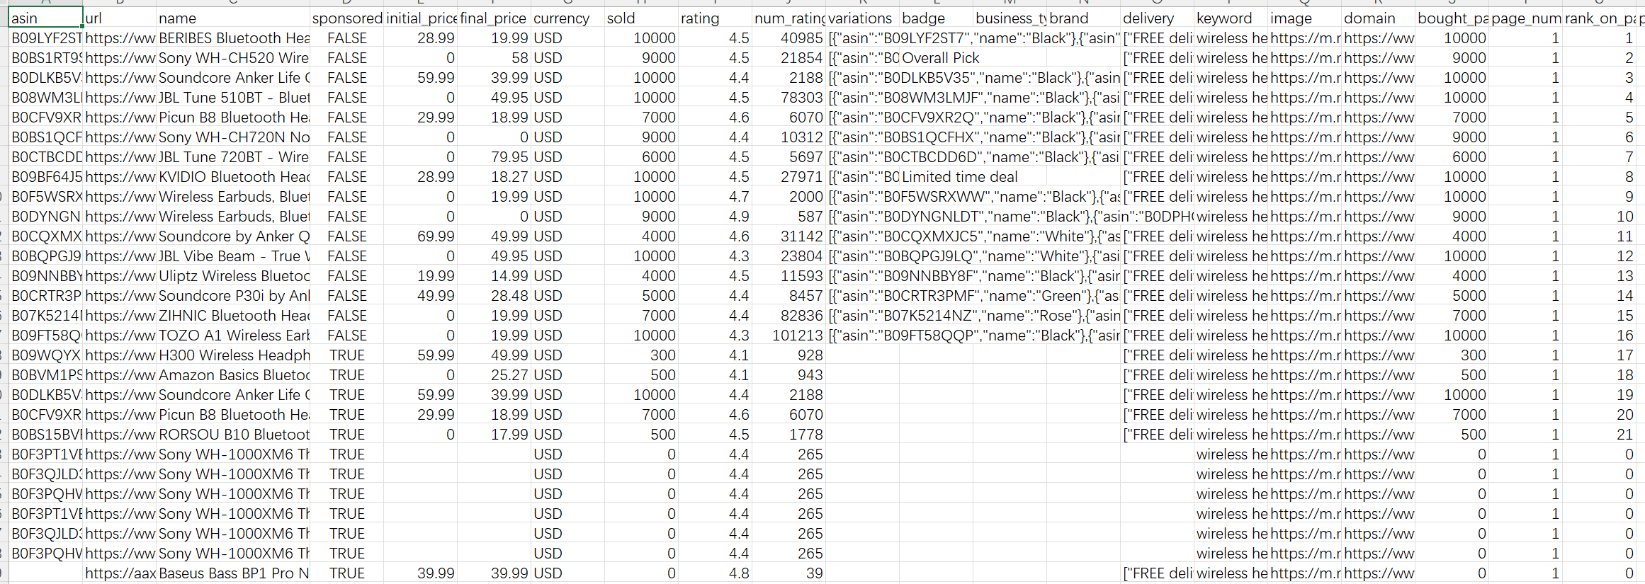
Task: Select the 'page_num' header cell
Action: 1525,18
